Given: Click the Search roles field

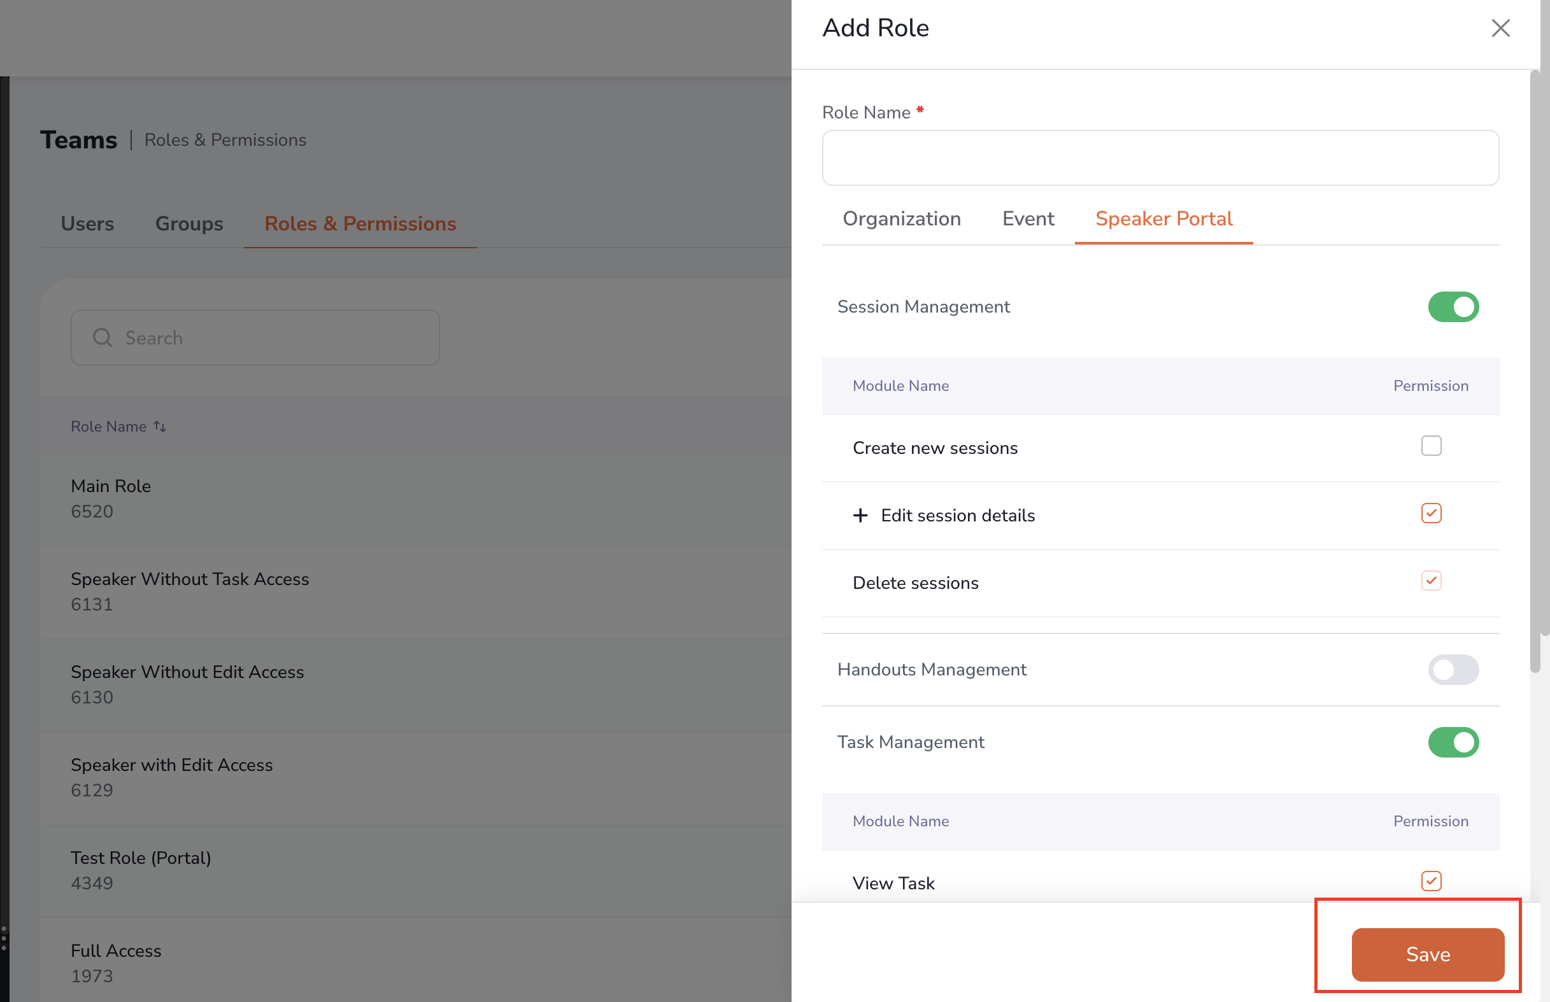Looking at the screenshot, I should (255, 337).
